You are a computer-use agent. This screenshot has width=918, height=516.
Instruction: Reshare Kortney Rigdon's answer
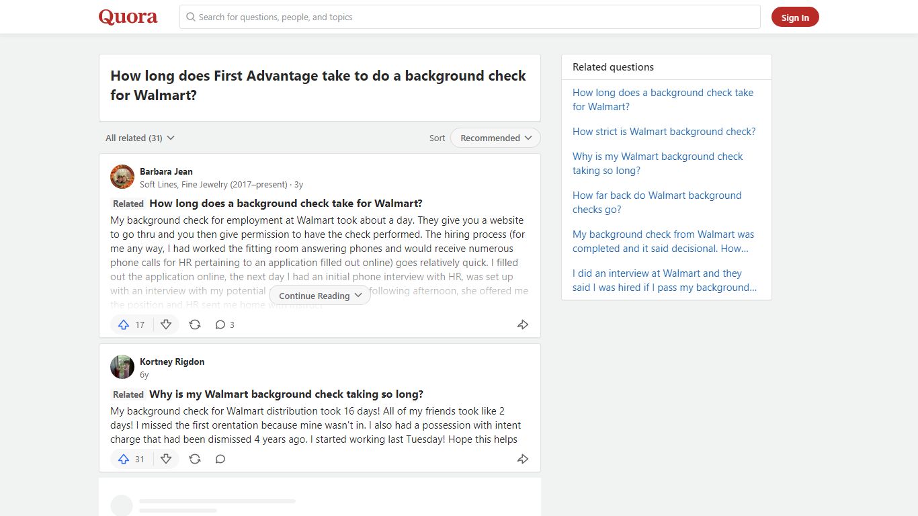click(x=195, y=459)
